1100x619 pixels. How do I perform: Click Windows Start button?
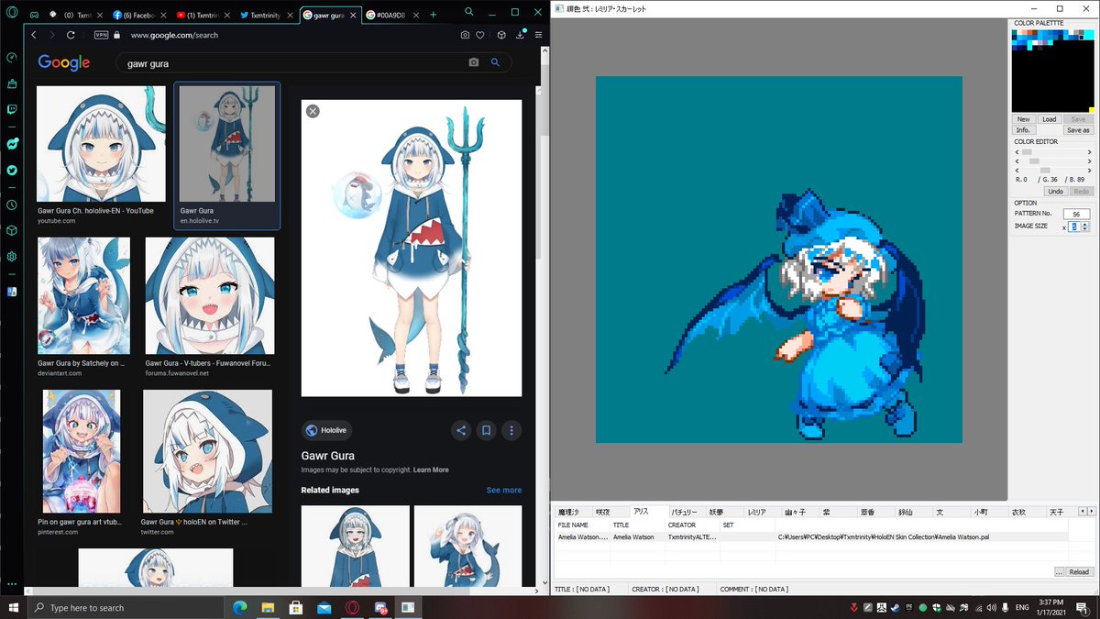[13, 607]
